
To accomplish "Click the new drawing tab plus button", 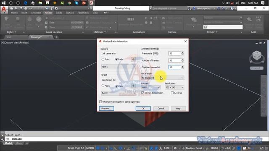I will (56, 37).
